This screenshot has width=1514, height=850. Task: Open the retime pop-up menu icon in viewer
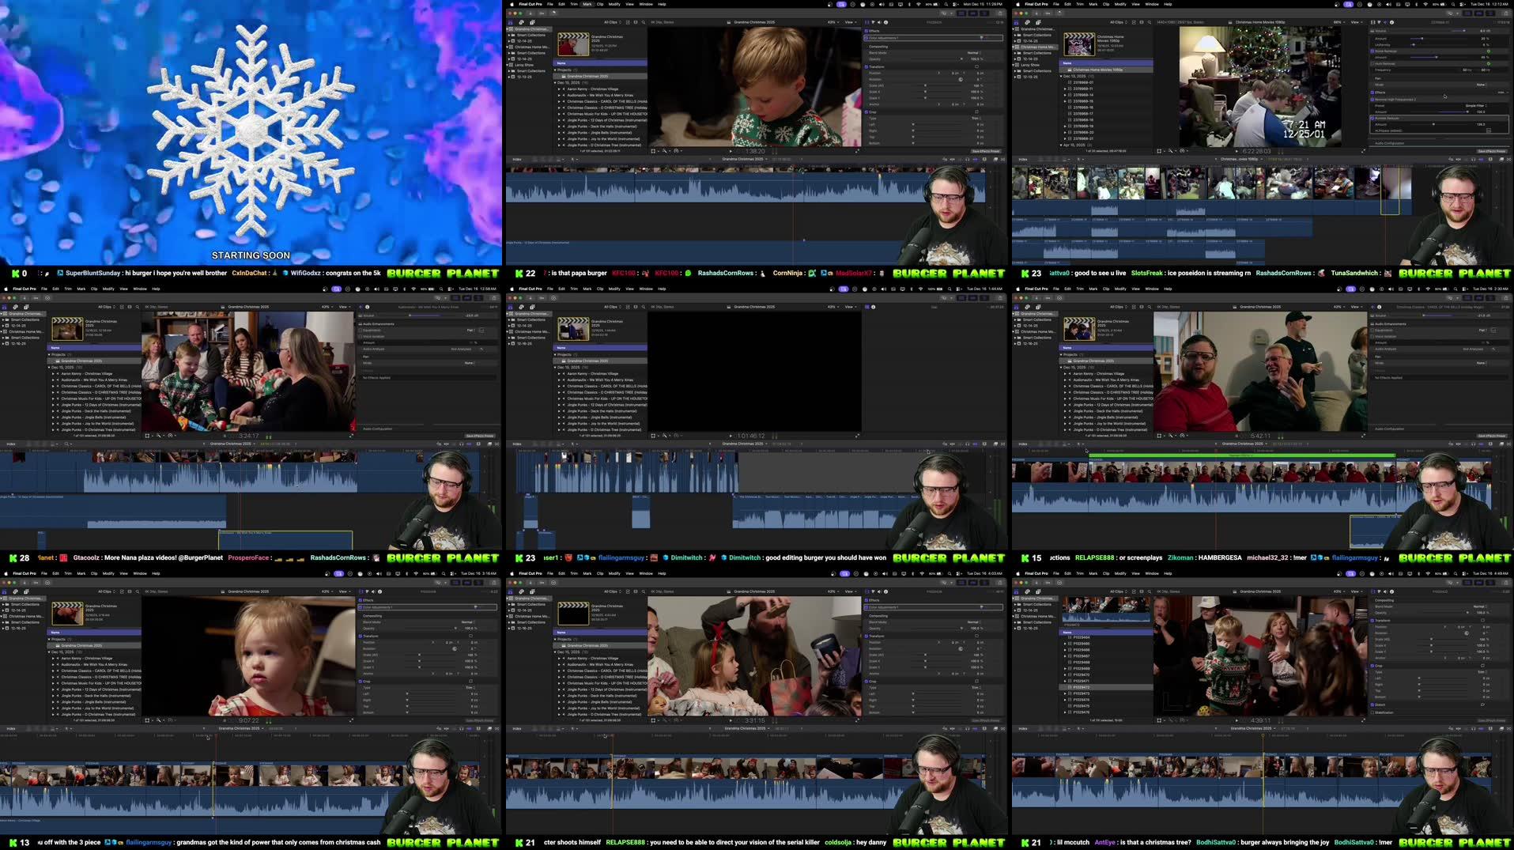pyautogui.click(x=676, y=151)
